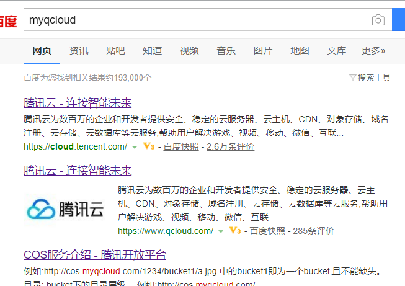This screenshot has width=405, height=286.
Task: Click the V3 badge after www.qcloud.com
Action: 235,230
